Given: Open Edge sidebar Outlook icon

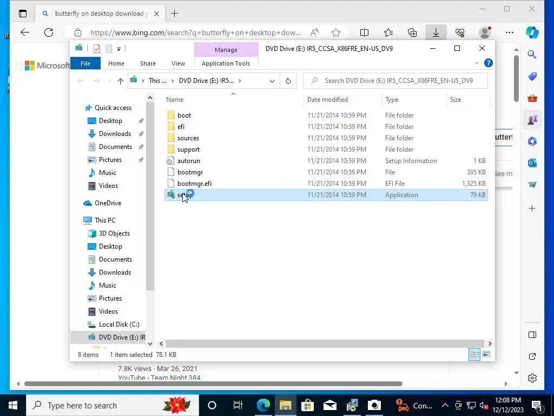Looking at the screenshot, I should [x=532, y=163].
